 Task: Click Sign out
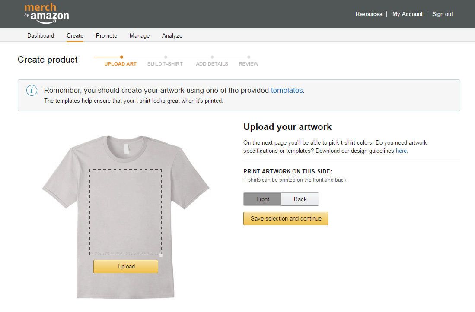click(x=442, y=14)
